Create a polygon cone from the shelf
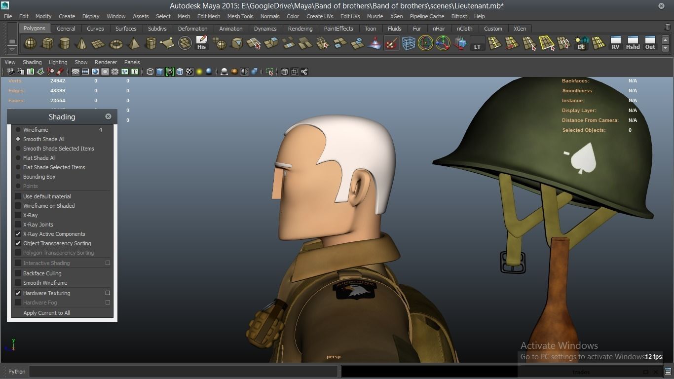Viewport: 674px width, 379px height. (x=81, y=43)
